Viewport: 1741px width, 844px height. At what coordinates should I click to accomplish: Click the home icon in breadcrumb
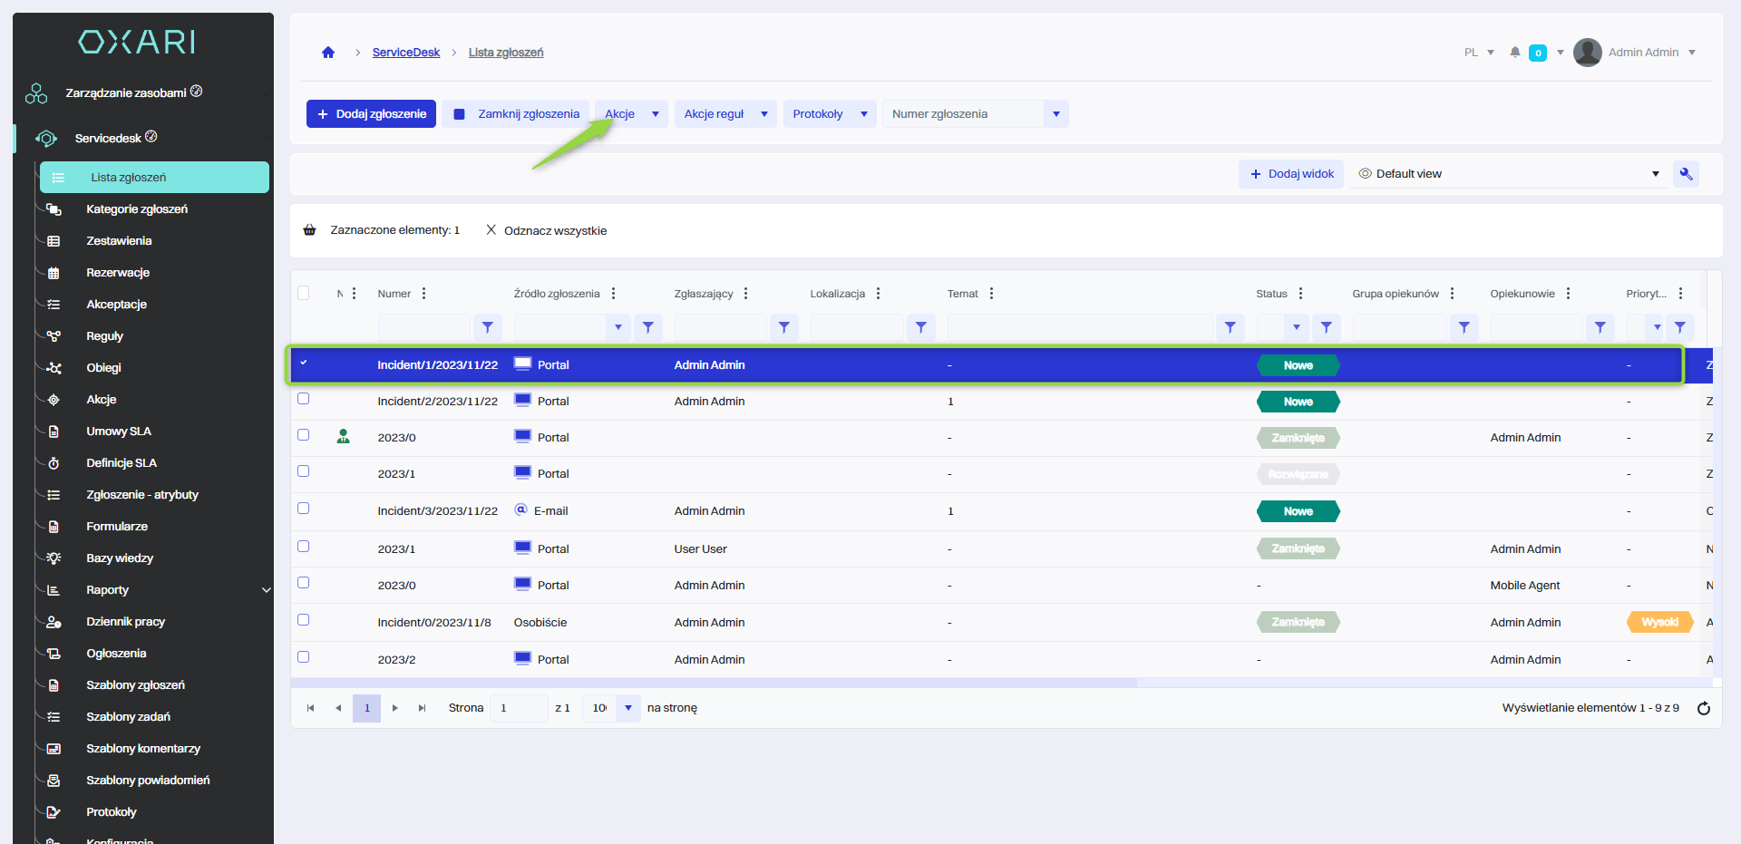(x=328, y=53)
